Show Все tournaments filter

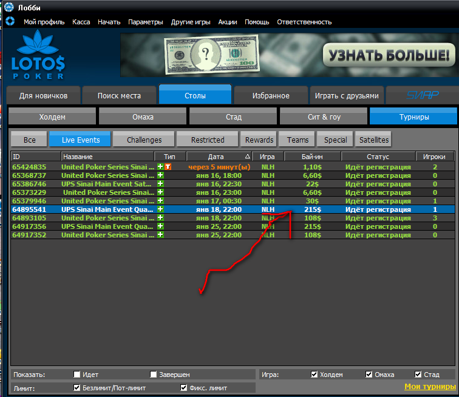tap(29, 140)
